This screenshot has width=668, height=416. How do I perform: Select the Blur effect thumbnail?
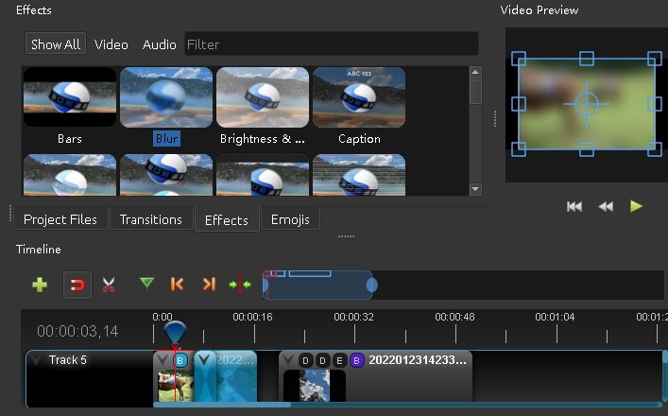pyautogui.click(x=166, y=97)
